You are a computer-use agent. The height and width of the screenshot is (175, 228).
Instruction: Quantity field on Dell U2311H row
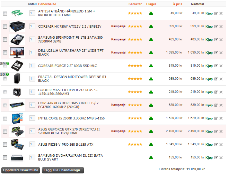(32, 52)
